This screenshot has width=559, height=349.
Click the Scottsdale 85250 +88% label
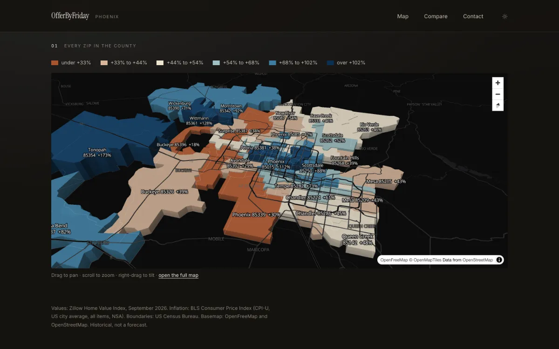tap(313, 168)
